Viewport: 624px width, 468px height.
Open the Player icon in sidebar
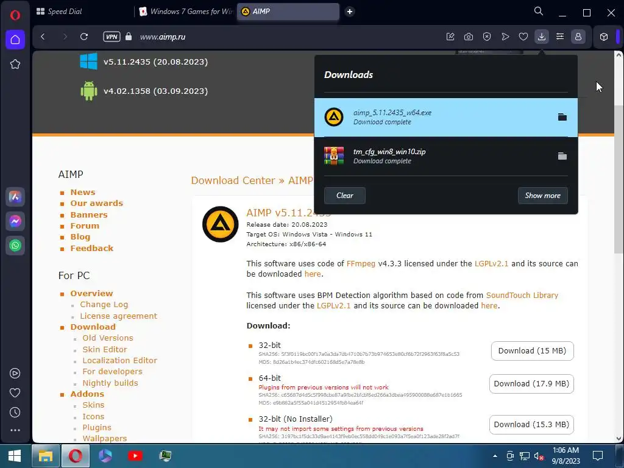point(15,374)
